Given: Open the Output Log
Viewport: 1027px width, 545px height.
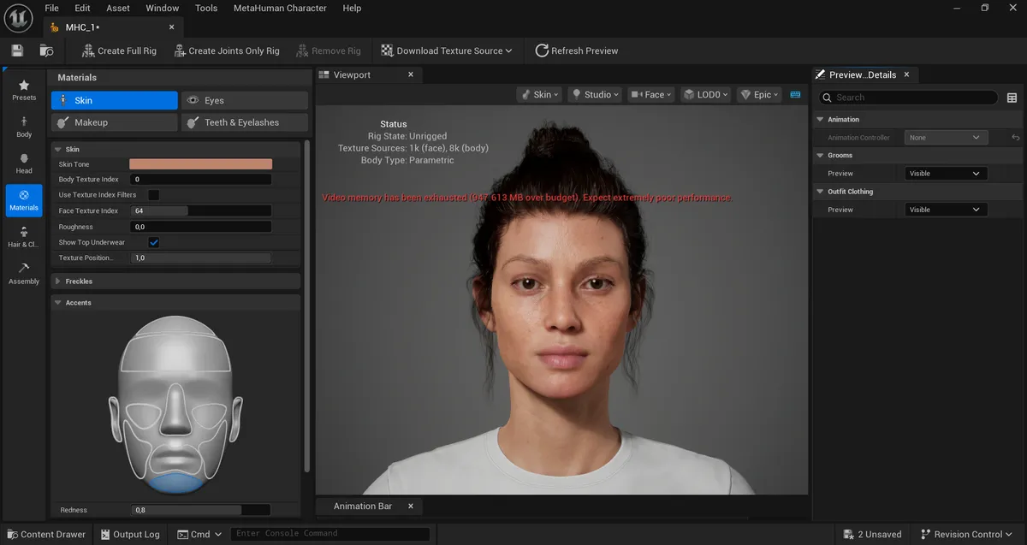Looking at the screenshot, I should 128,534.
